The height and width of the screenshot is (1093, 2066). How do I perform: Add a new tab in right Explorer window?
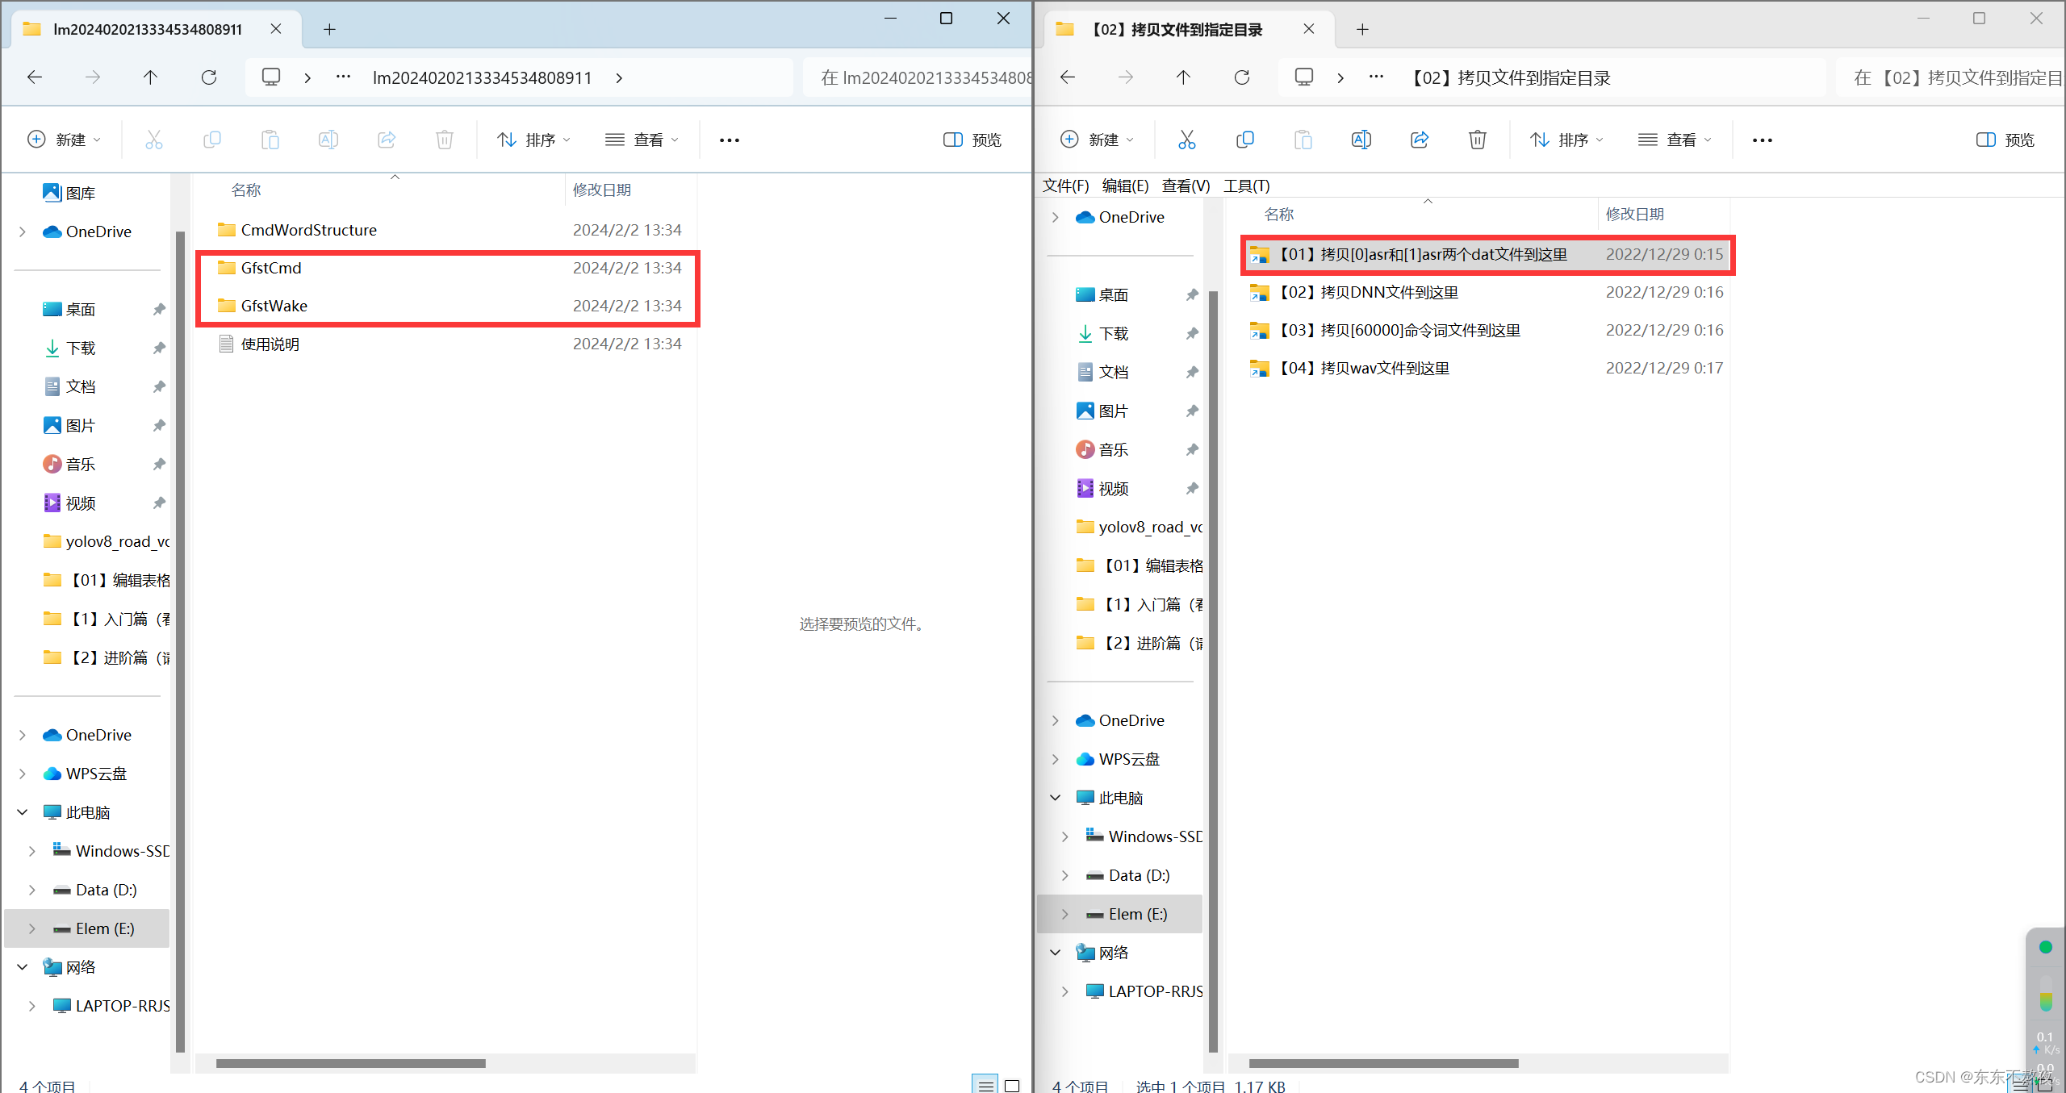[1362, 30]
